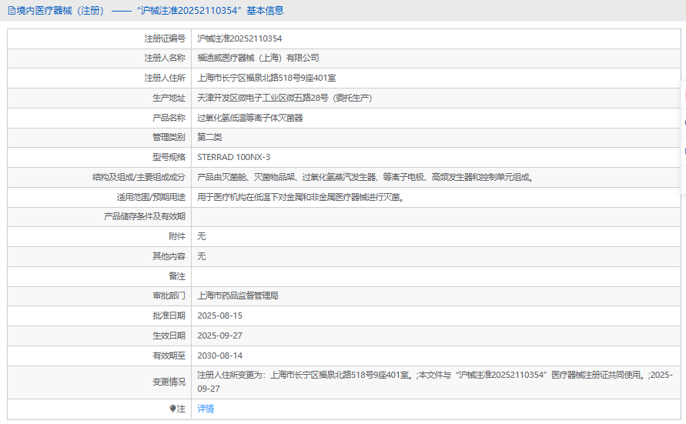The height and width of the screenshot is (424, 686).
Task: Open the 详情 details link
Action: click(206, 409)
